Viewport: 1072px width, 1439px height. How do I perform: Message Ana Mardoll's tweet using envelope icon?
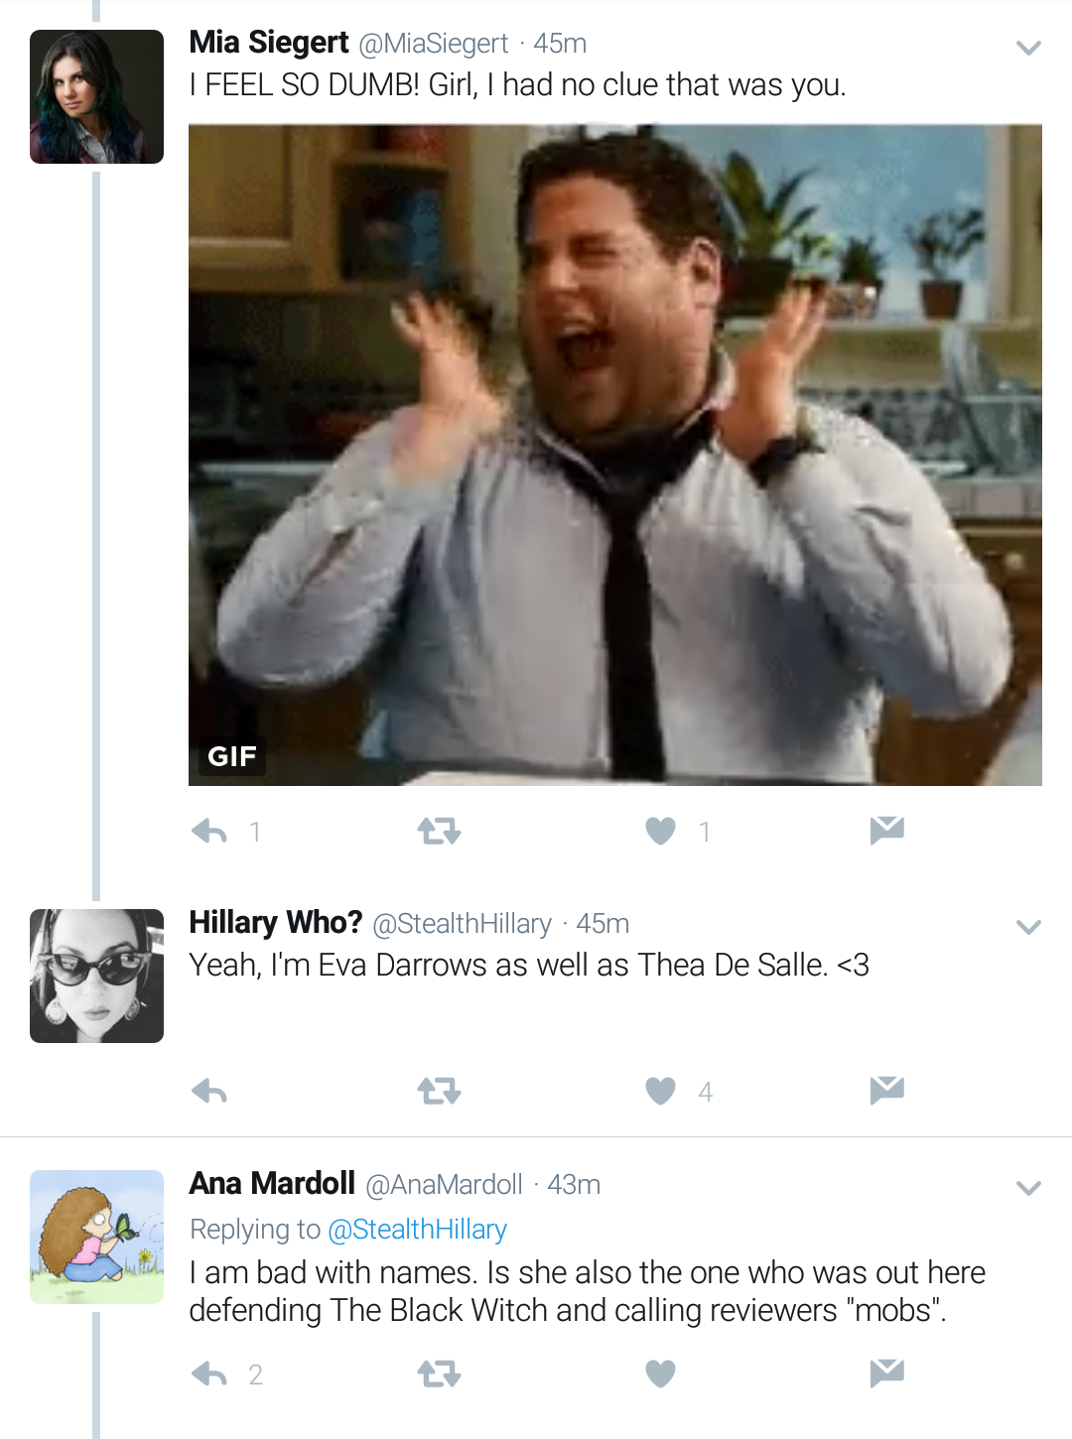coord(886,1373)
